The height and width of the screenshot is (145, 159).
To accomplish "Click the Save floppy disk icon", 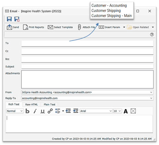I will (9, 19).
